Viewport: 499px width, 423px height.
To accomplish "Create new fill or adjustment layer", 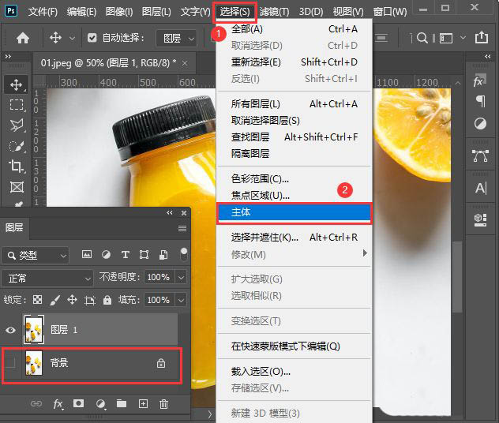I will click(100, 404).
